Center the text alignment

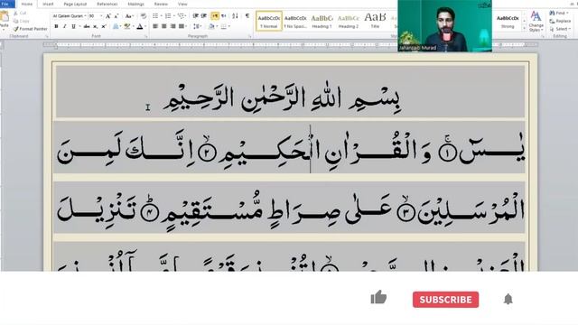pyautogui.click(x=163, y=26)
